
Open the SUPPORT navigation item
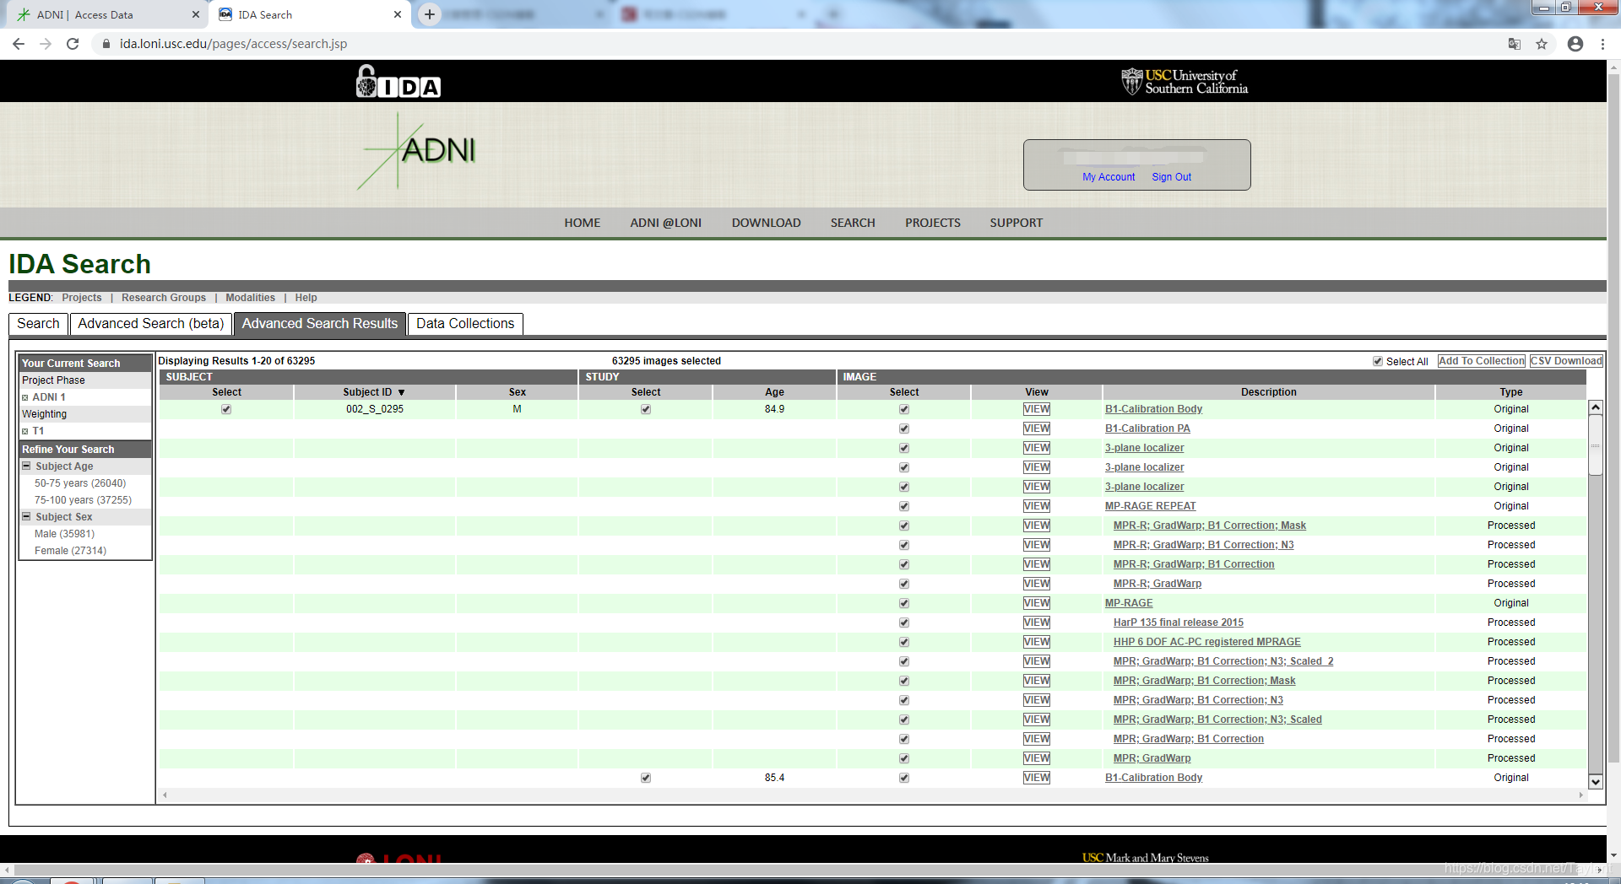tap(1017, 223)
